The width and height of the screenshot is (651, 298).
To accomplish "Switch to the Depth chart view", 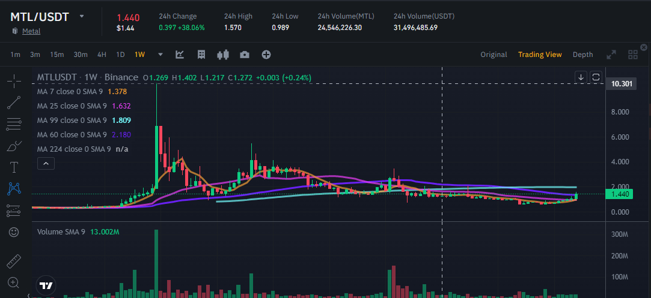I will tap(583, 55).
